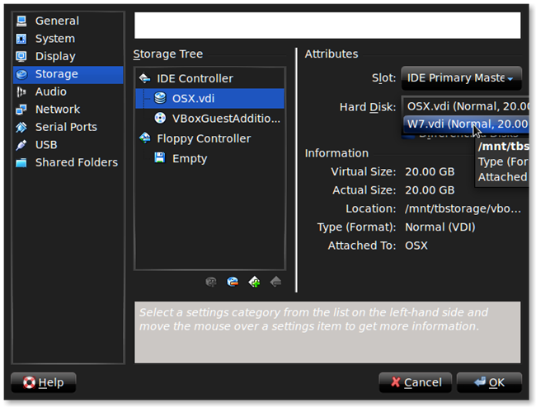
Task: Open the Serial Ports category
Action: click(68, 128)
